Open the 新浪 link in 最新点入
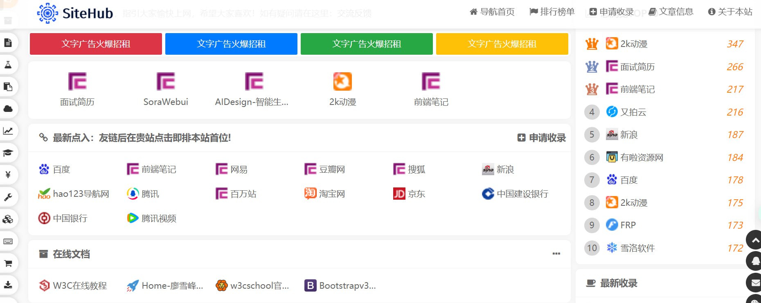Viewport: 761px width, 303px height. (x=498, y=169)
